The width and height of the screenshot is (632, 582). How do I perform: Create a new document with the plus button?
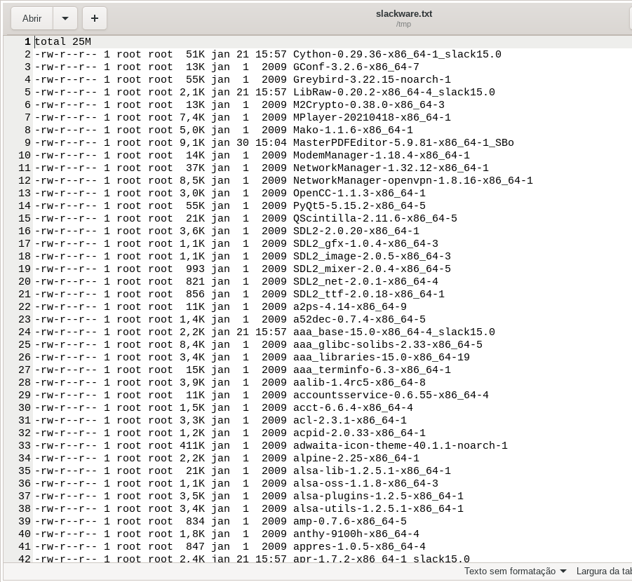pyautogui.click(x=95, y=18)
